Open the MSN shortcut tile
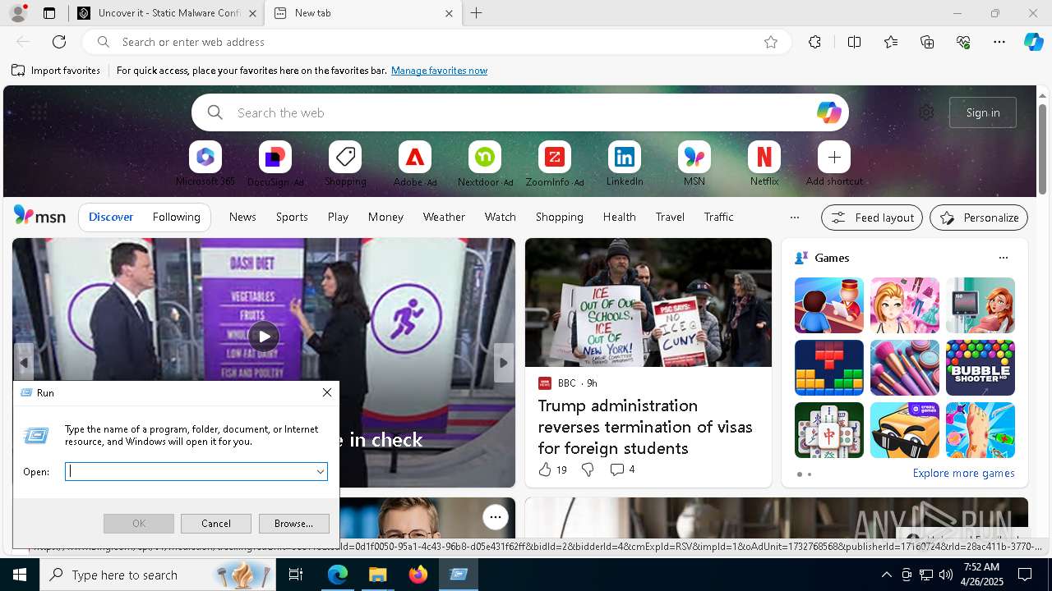The width and height of the screenshot is (1052, 591). tap(694, 163)
